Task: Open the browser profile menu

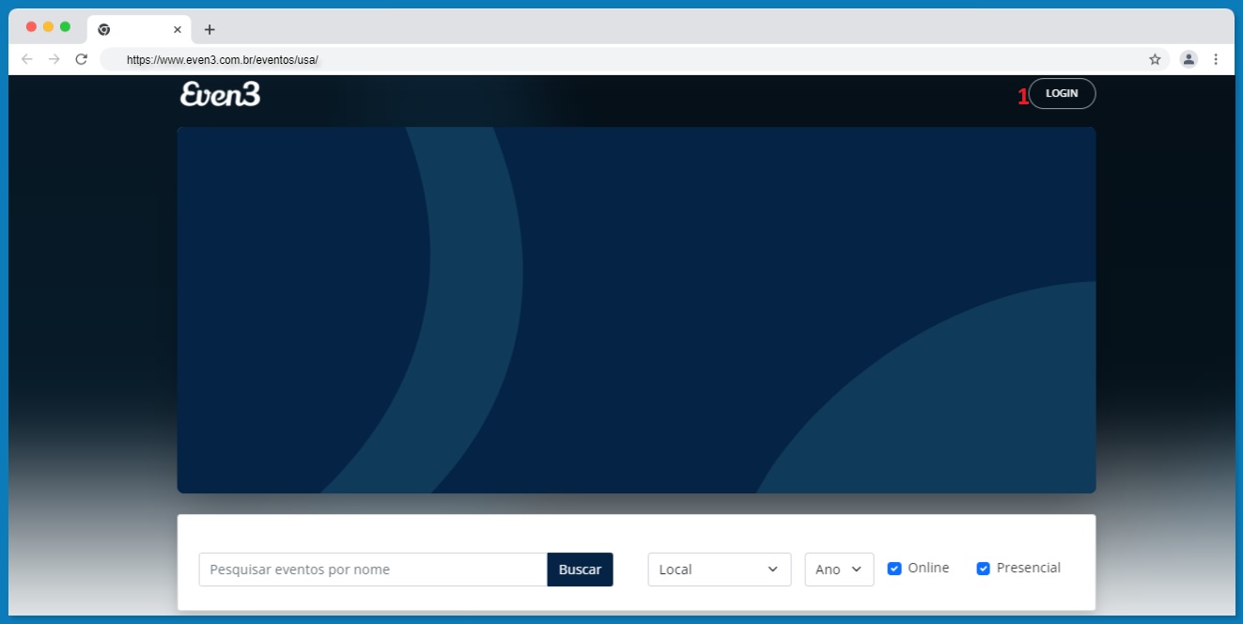Action: (1189, 59)
